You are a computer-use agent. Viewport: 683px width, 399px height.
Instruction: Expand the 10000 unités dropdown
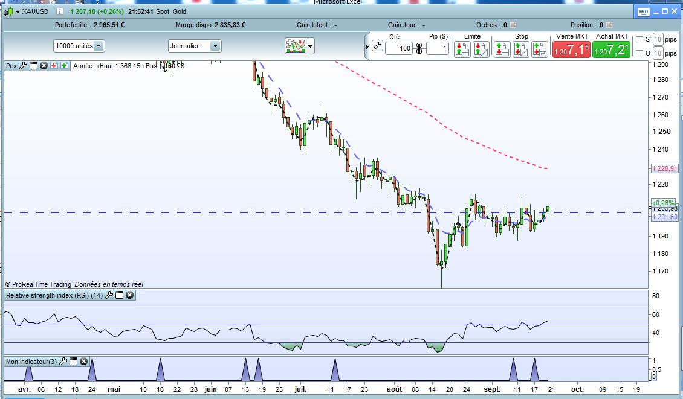point(99,46)
